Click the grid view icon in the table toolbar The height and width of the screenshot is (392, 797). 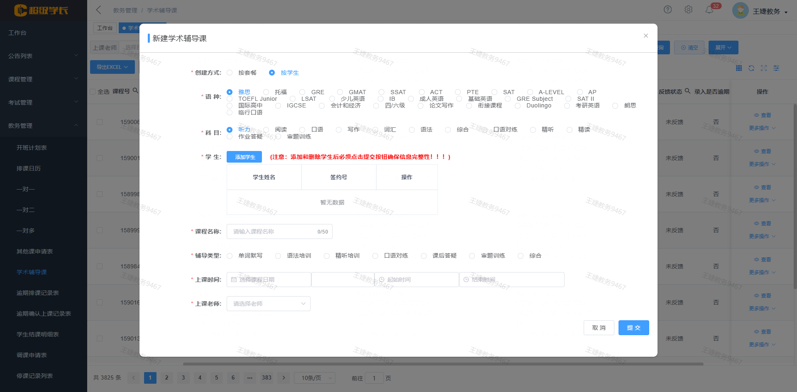coord(739,68)
